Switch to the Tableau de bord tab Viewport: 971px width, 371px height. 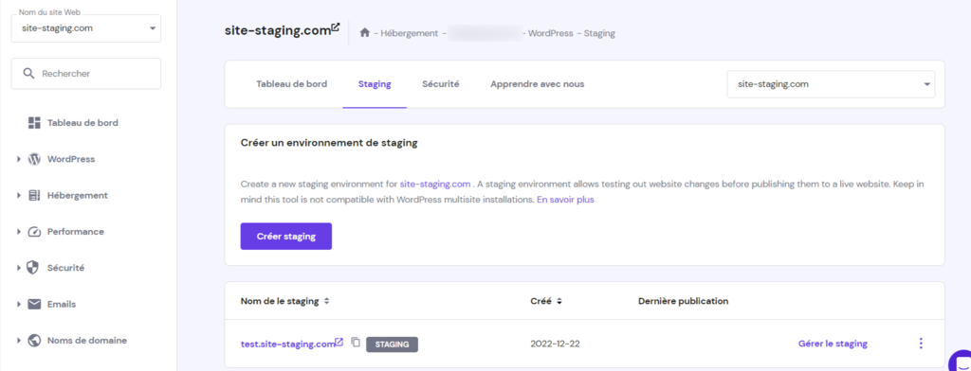(292, 84)
